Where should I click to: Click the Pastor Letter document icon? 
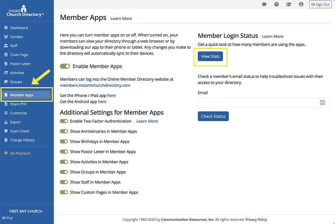(x=6, y=64)
